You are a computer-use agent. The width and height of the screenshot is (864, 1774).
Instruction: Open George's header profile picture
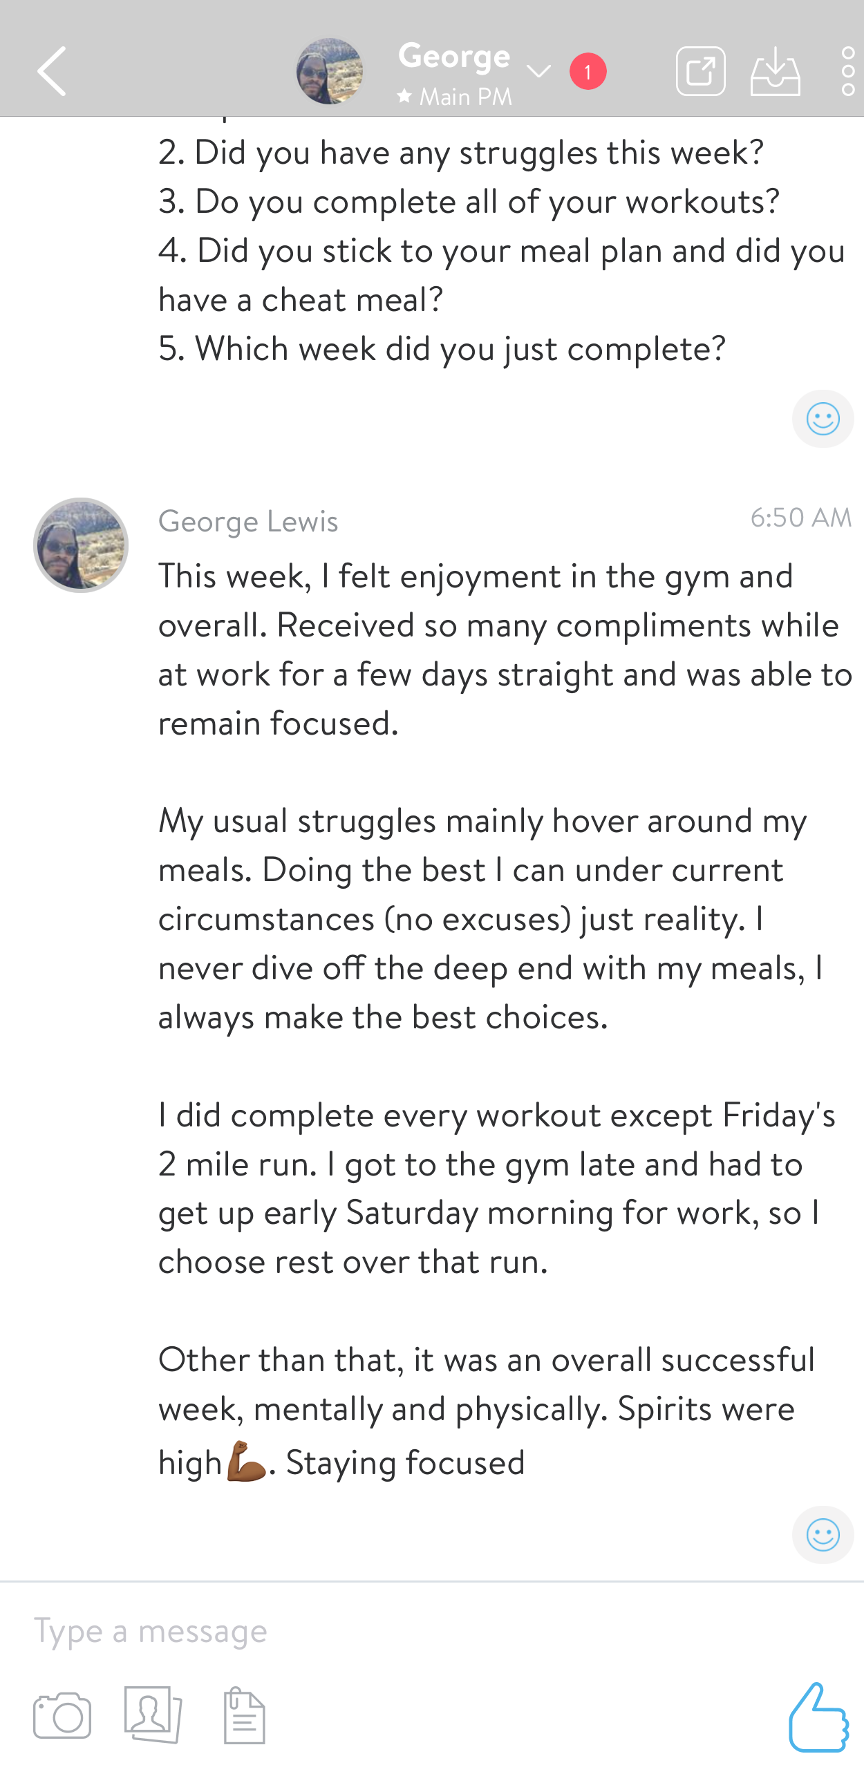coord(329,71)
